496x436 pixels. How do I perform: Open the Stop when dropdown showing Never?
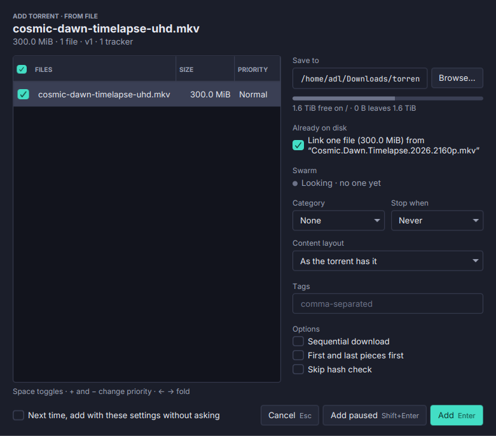(x=437, y=220)
